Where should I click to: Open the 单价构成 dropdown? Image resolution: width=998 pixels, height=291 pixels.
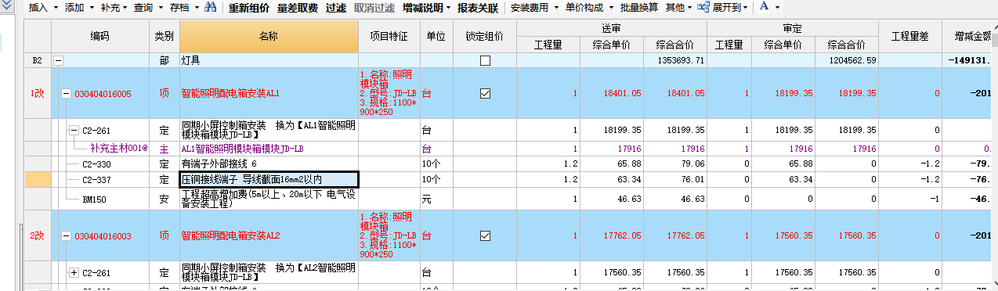point(588,8)
